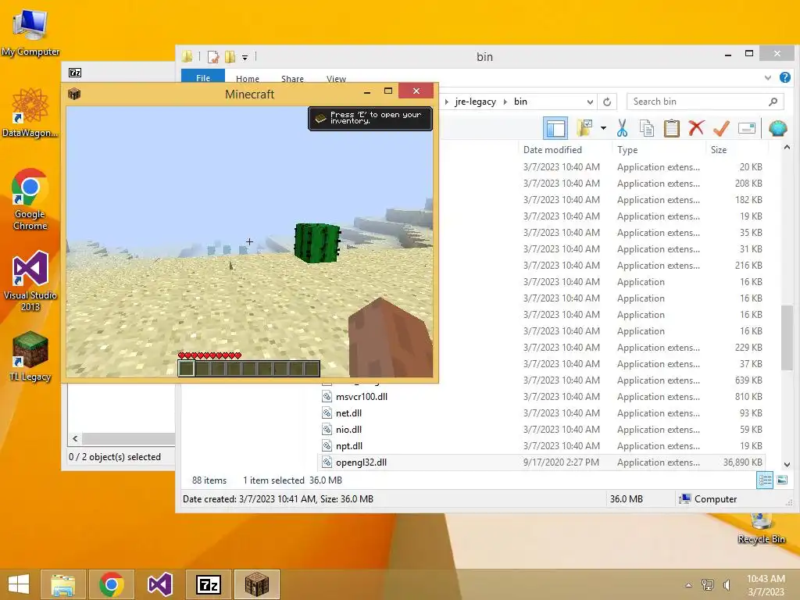
Task: Expand the ribbon with the chevron
Action: 767,77
